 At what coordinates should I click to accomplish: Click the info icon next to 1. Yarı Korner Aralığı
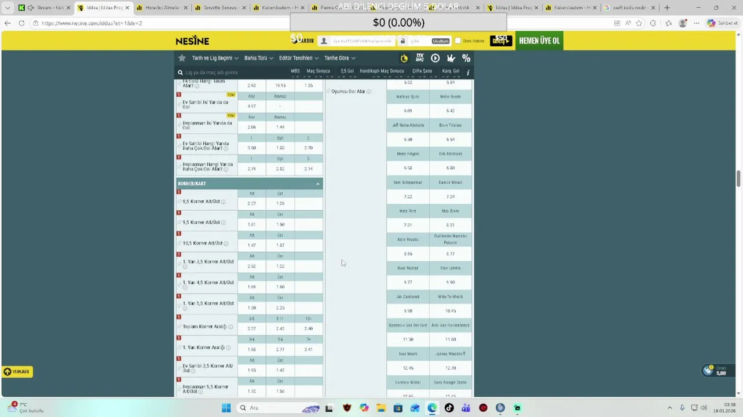[228, 348]
